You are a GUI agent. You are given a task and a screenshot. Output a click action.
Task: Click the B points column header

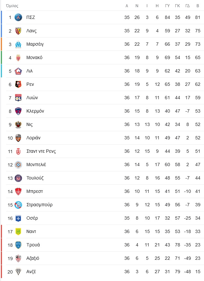pos(198,6)
